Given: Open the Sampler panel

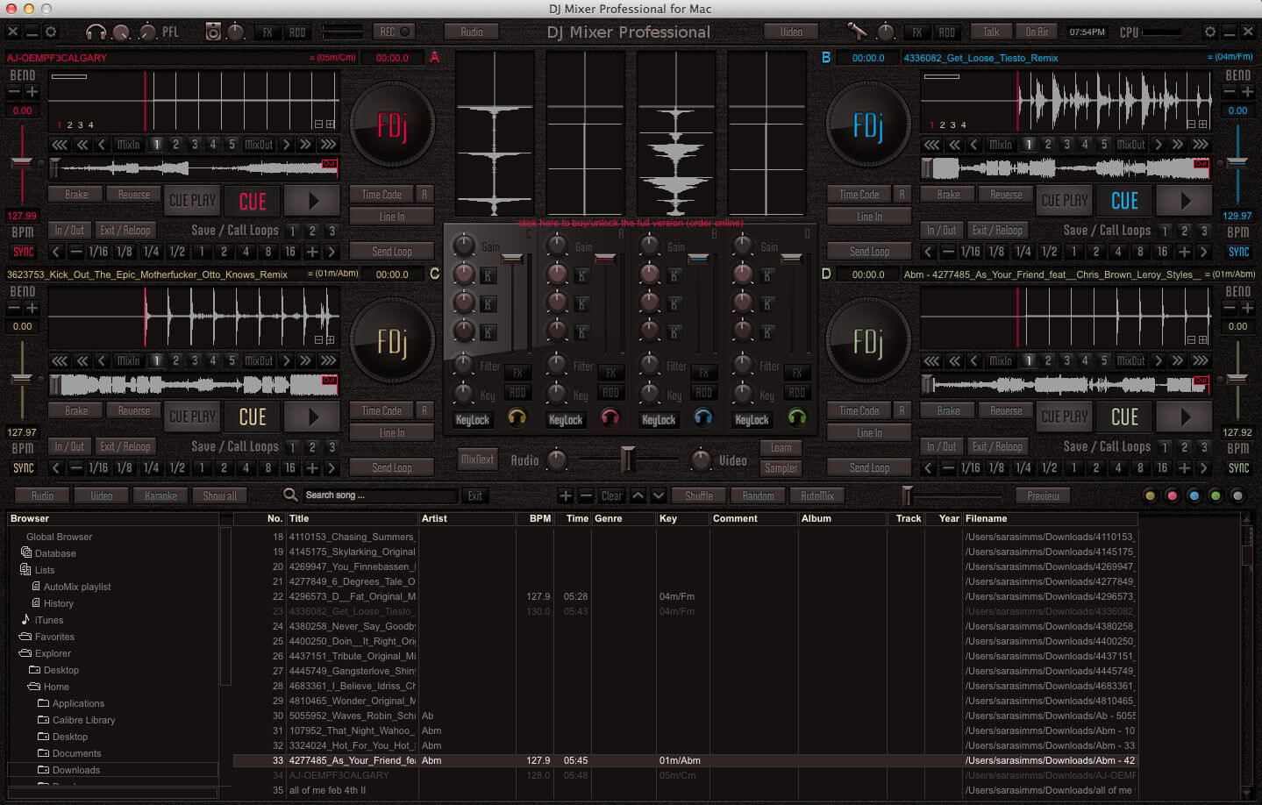Looking at the screenshot, I should coord(781,468).
